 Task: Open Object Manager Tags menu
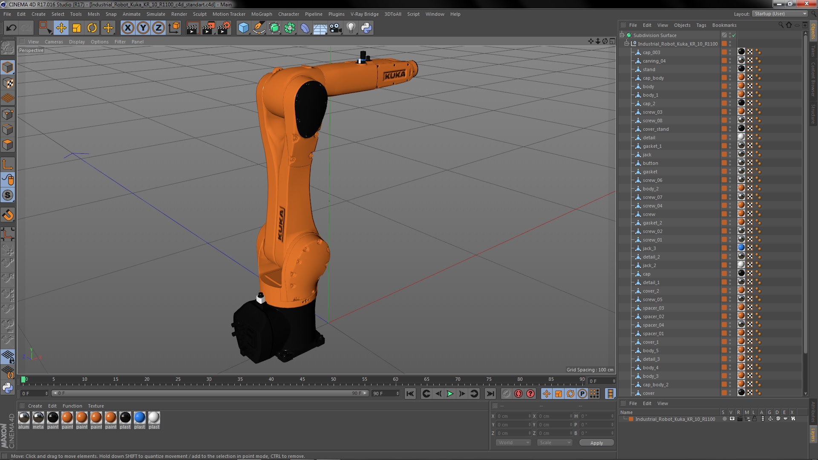(701, 25)
